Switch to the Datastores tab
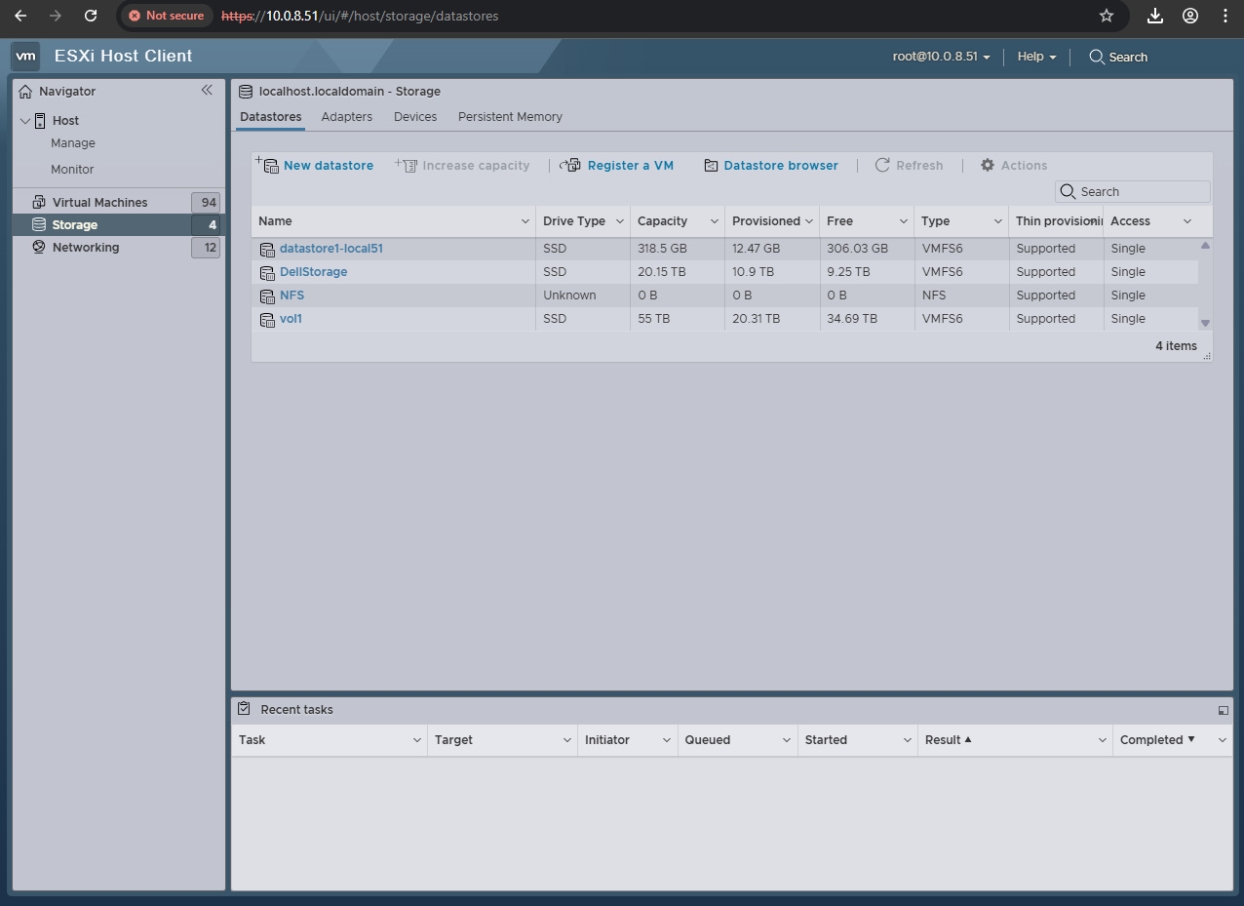The width and height of the screenshot is (1244, 906). [x=271, y=117]
